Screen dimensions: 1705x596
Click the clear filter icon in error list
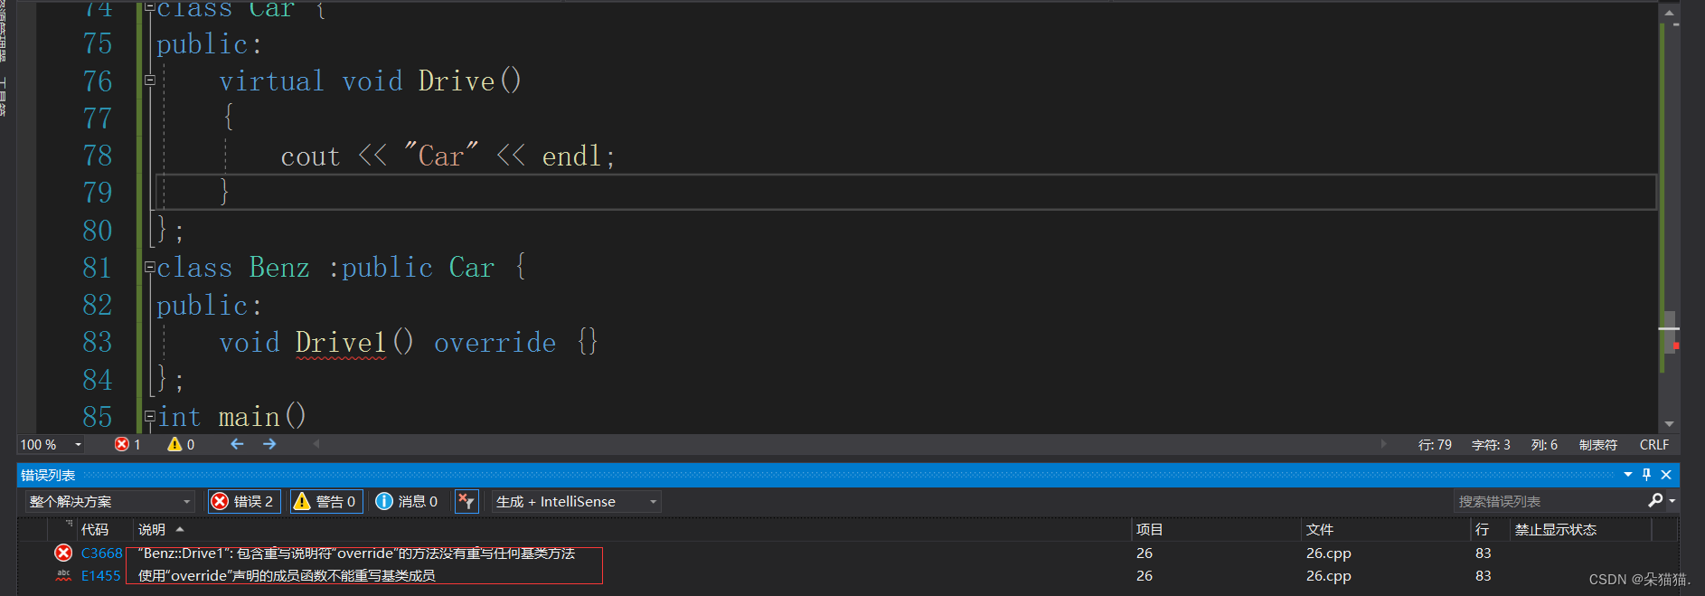pos(466,501)
